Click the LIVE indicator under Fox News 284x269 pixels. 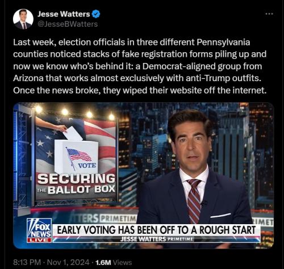(x=39, y=240)
